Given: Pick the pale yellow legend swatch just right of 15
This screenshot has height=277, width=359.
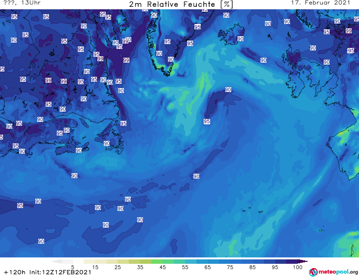Looking at the screenshot, I should [101, 261].
